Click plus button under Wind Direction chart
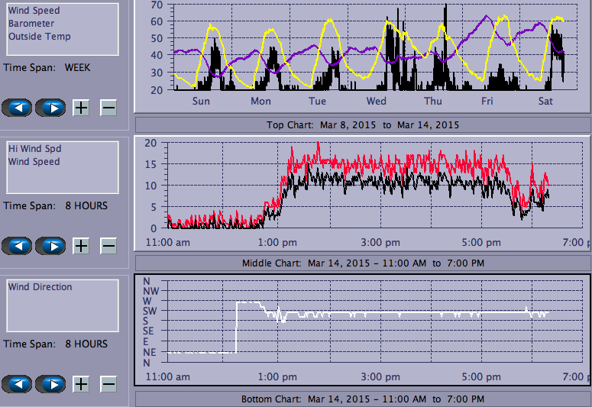 pos(81,383)
